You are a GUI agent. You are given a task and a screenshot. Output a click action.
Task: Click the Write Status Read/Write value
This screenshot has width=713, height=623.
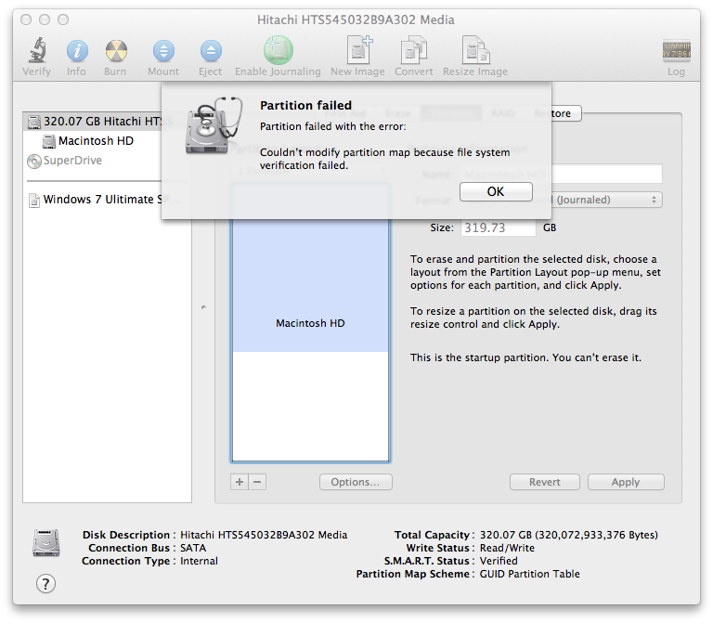tap(507, 548)
